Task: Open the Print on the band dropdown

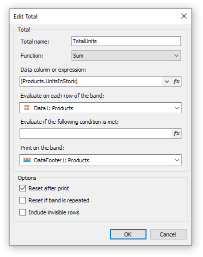Action: (x=100, y=160)
